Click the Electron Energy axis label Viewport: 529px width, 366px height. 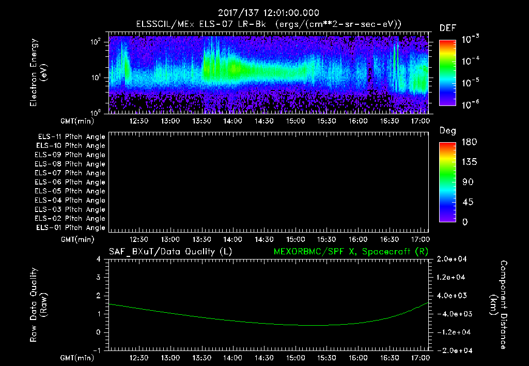[x=38, y=72]
